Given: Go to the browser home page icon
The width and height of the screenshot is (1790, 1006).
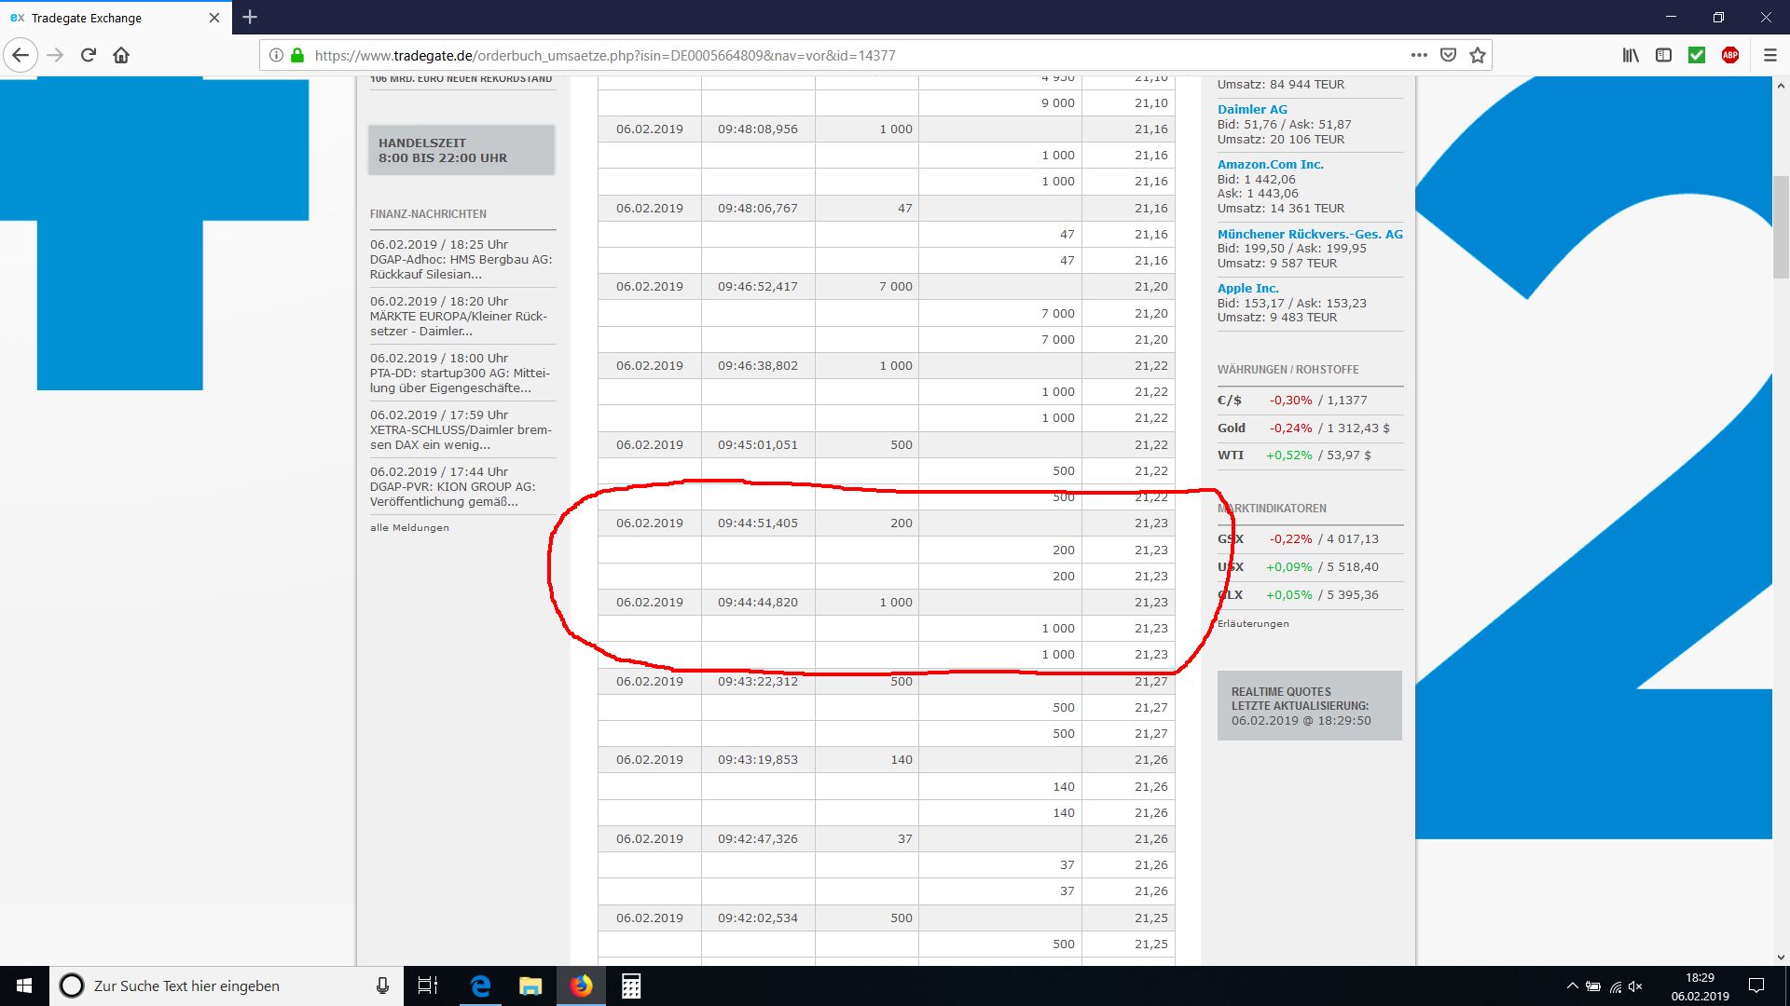Looking at the screenshot, I should (x=121, y=55).
